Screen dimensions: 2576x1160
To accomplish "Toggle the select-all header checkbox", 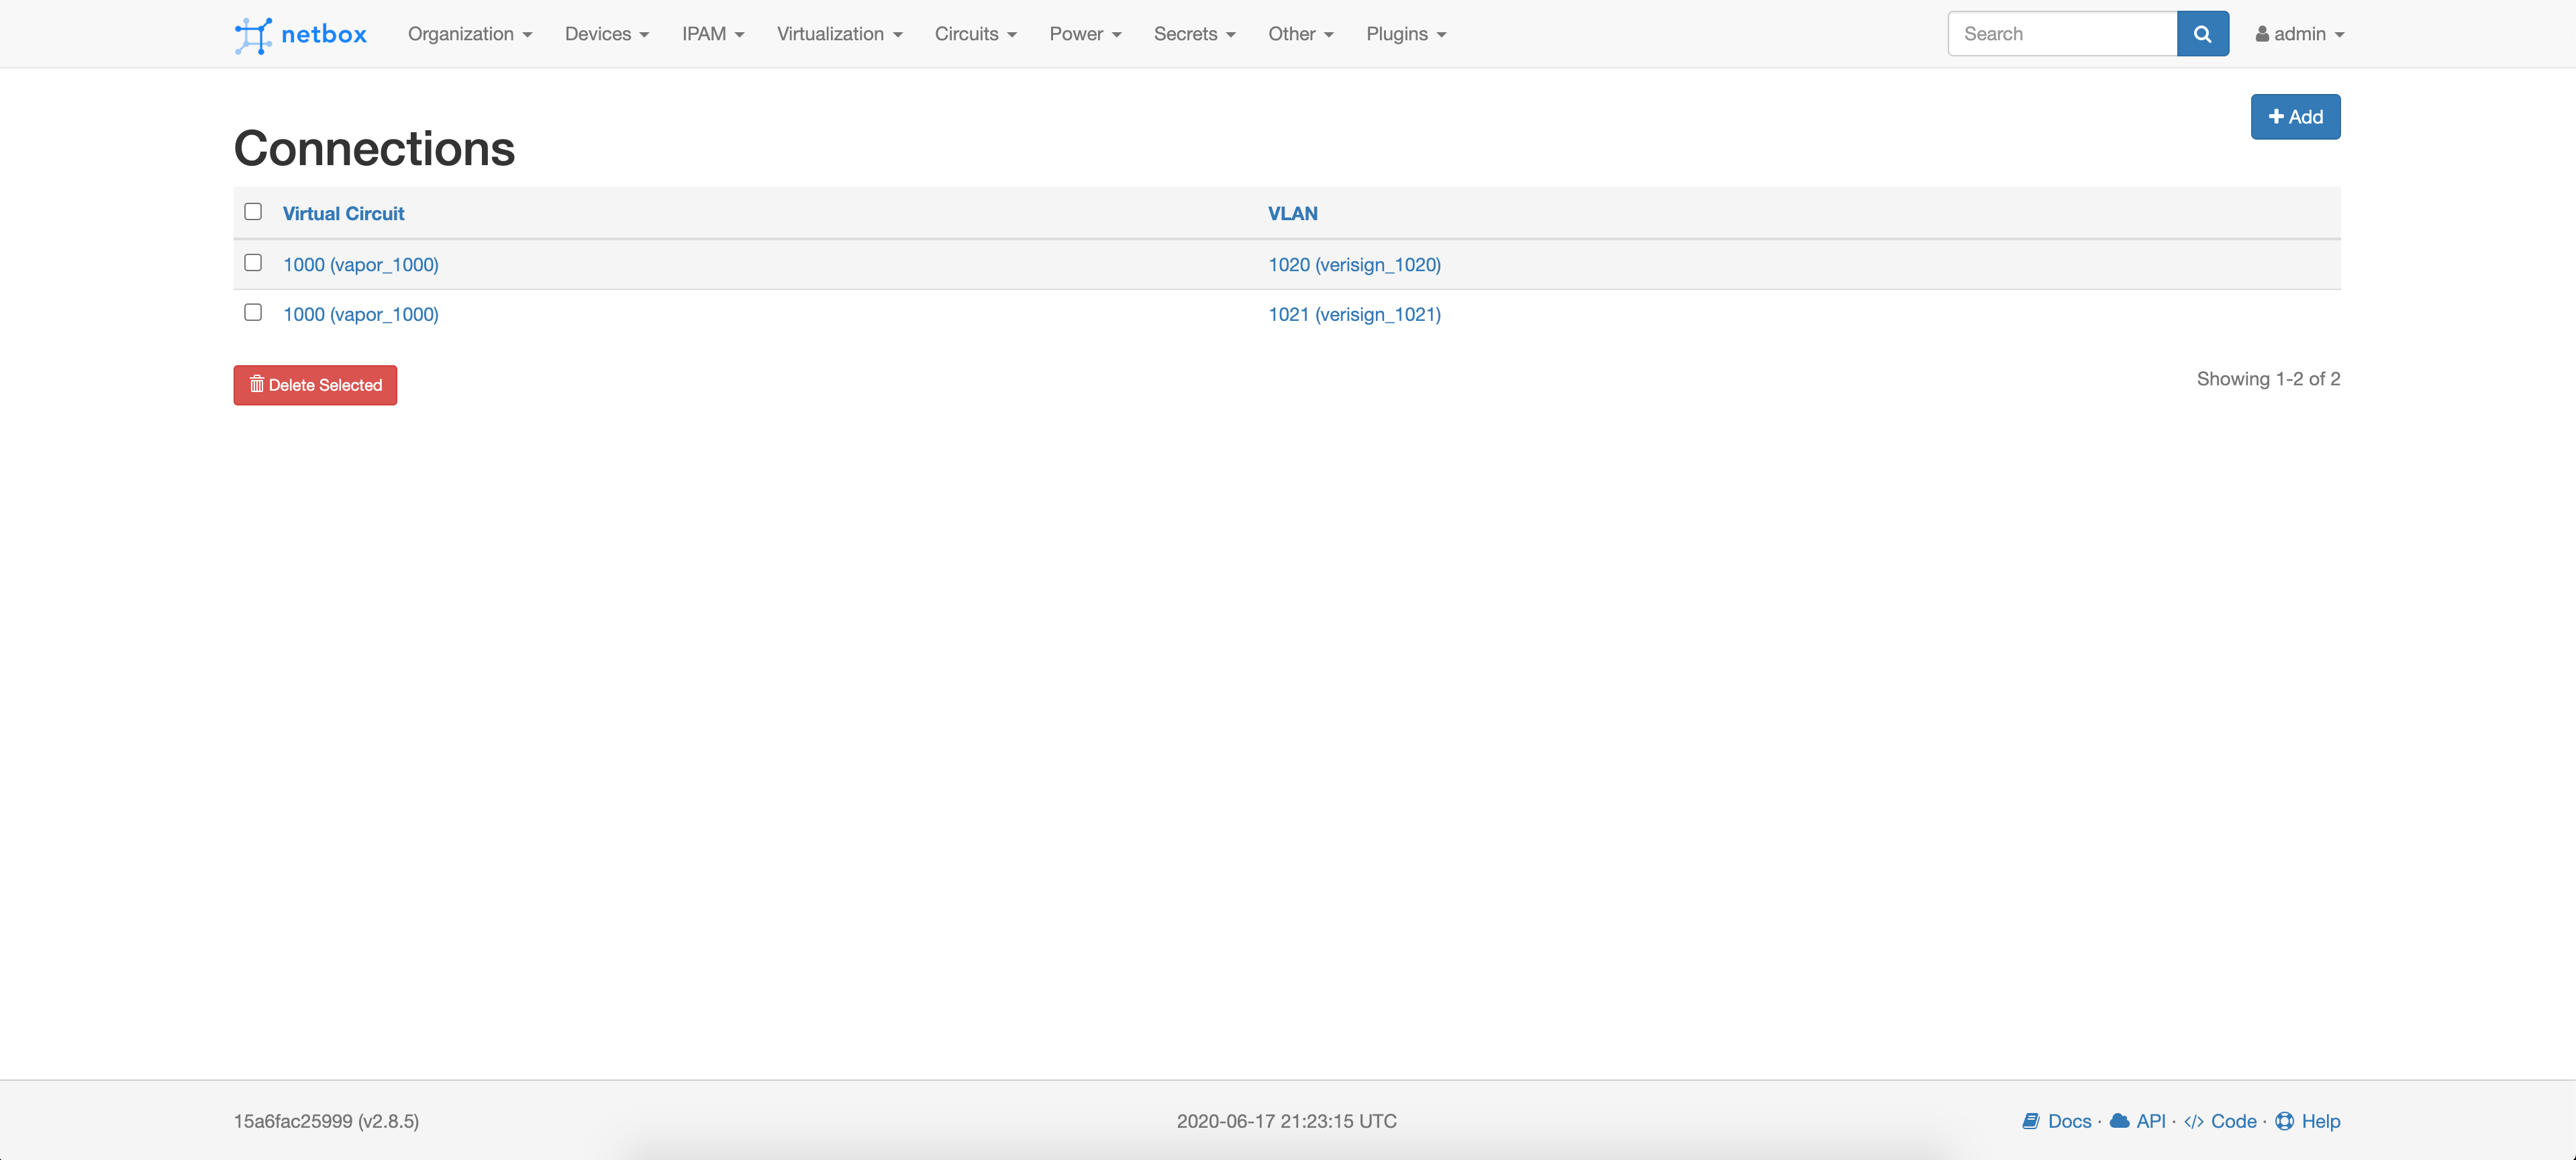I will point(253,211).
